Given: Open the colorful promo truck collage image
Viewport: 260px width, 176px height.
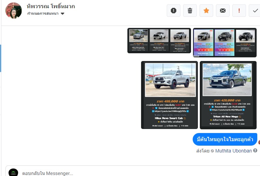Looking at the screenshot, I should coord(225,43).
